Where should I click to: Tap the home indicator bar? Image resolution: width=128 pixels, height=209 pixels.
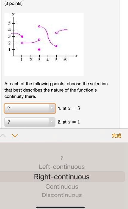click(60, 207)
